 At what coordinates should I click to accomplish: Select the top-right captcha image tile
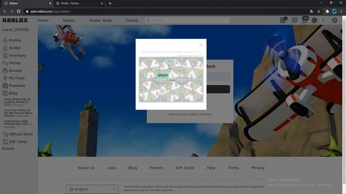[x=192, y=68]
